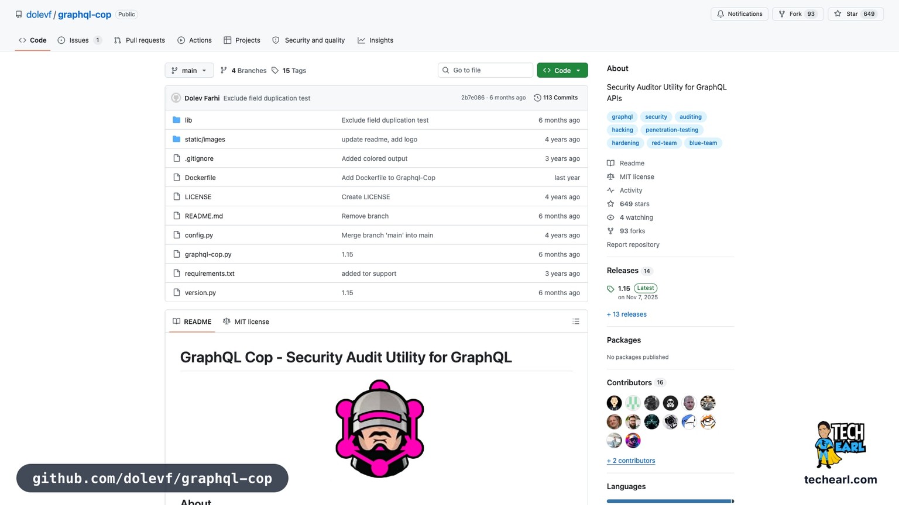Click the star icon next to 649 stars
The height and width of the screenshot is (505, 899).
coord(610,204)
